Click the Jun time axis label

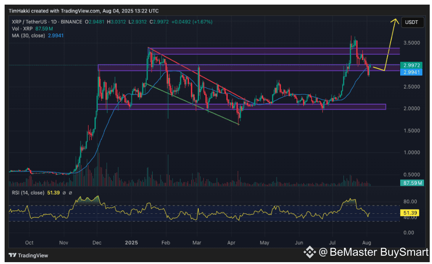click(x=299, y=243)
